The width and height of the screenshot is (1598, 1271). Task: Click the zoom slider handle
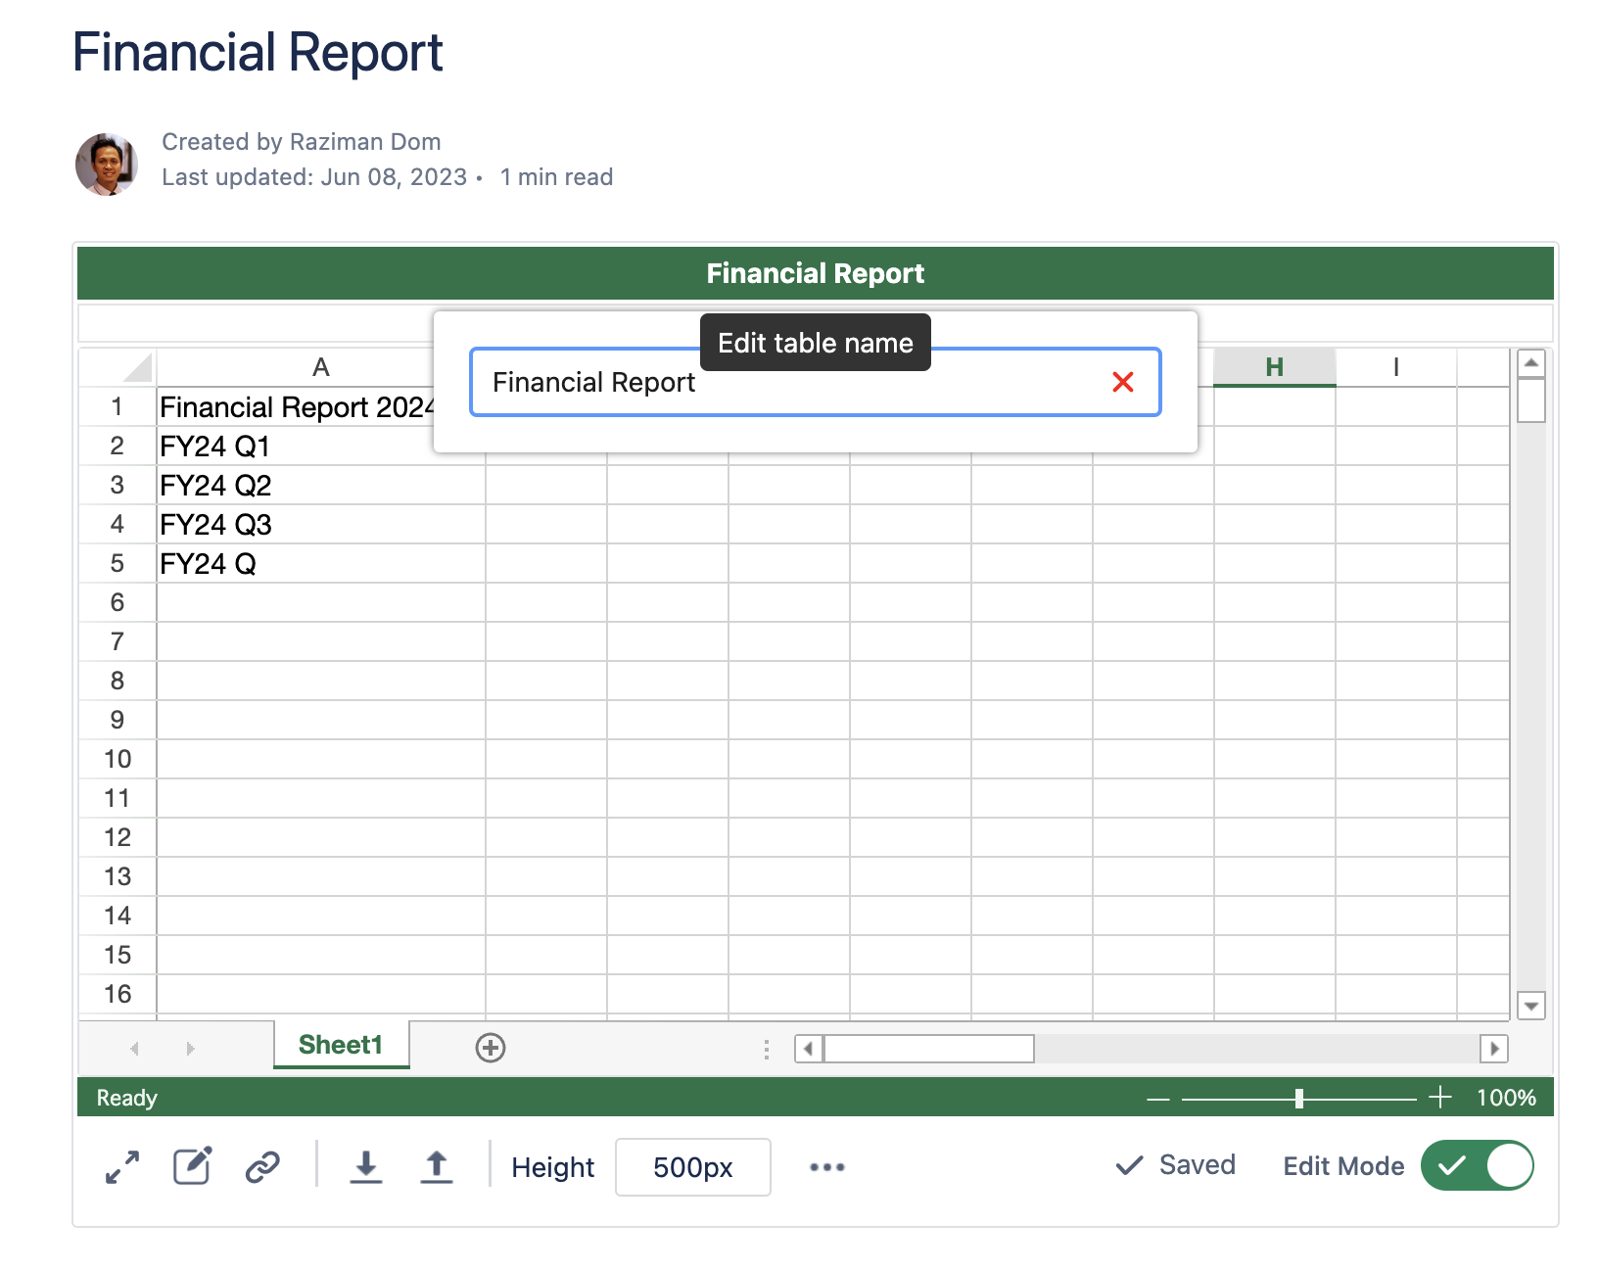coord(1298,1099)
